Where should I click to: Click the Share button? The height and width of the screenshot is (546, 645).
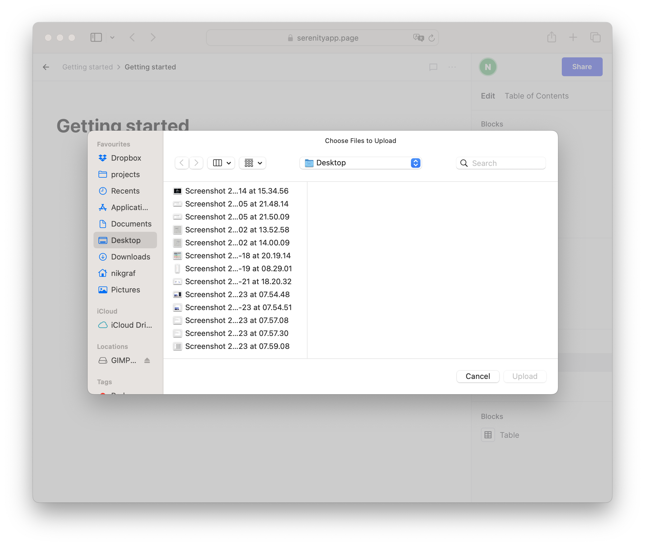point(581,66)
